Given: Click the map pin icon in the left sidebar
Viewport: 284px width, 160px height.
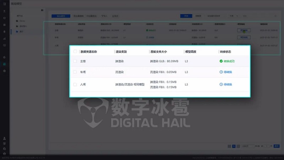Looking at the screenshot, I should click(5, 11).
